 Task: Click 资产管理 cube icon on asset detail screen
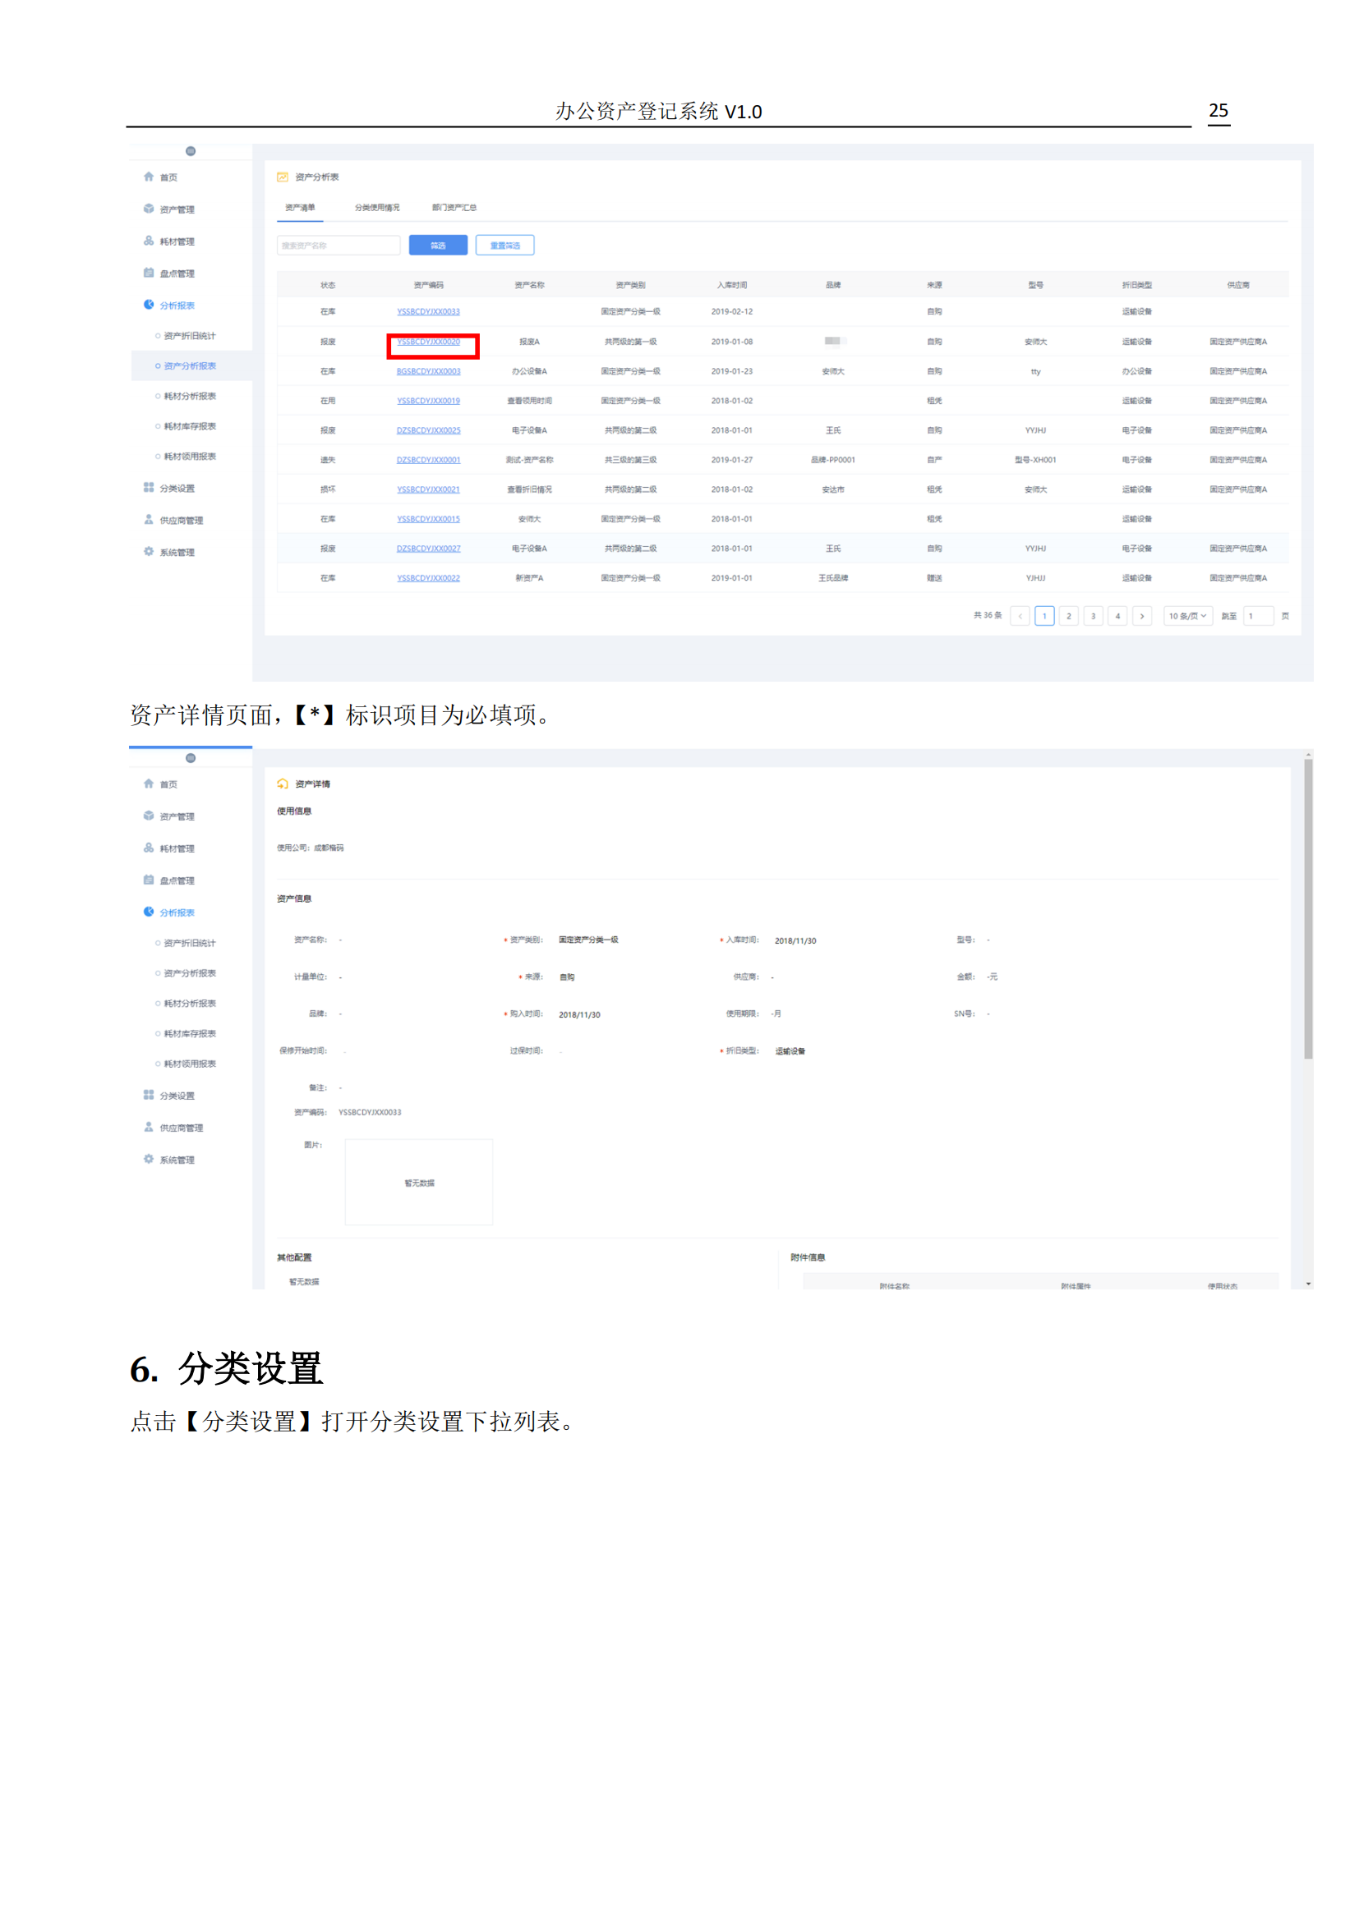149,816
